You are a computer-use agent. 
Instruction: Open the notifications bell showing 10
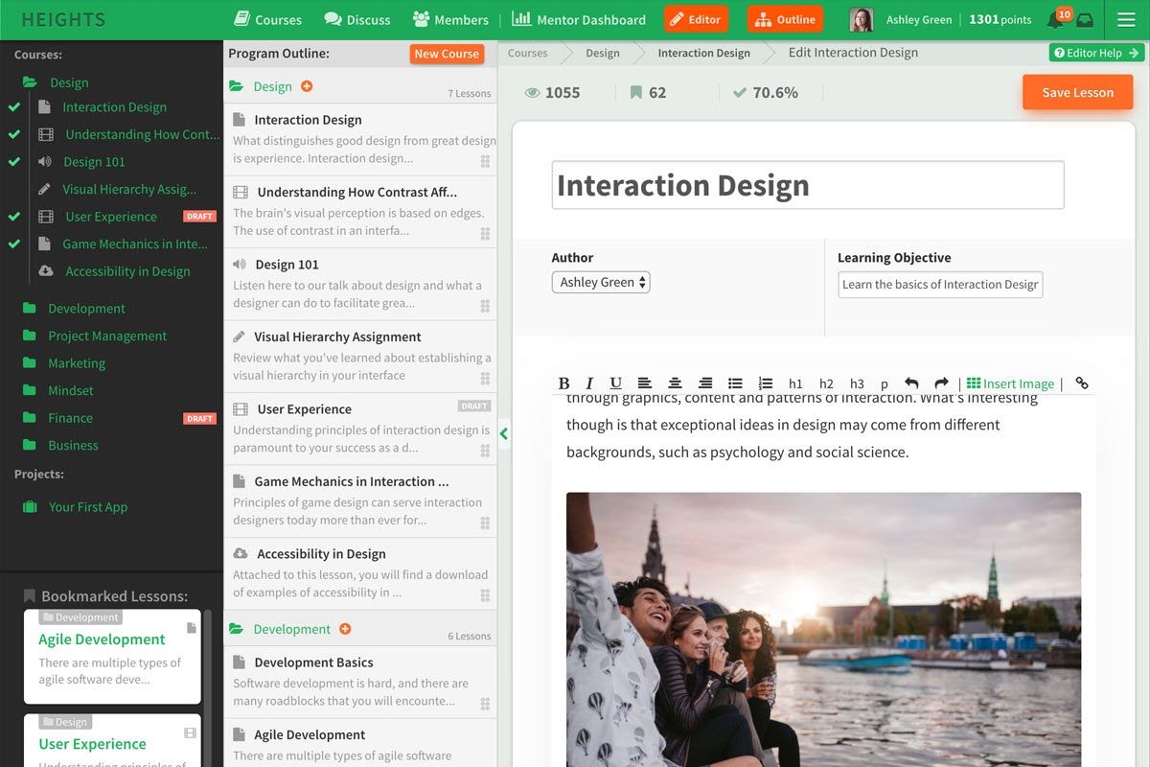click(1058, 19)
